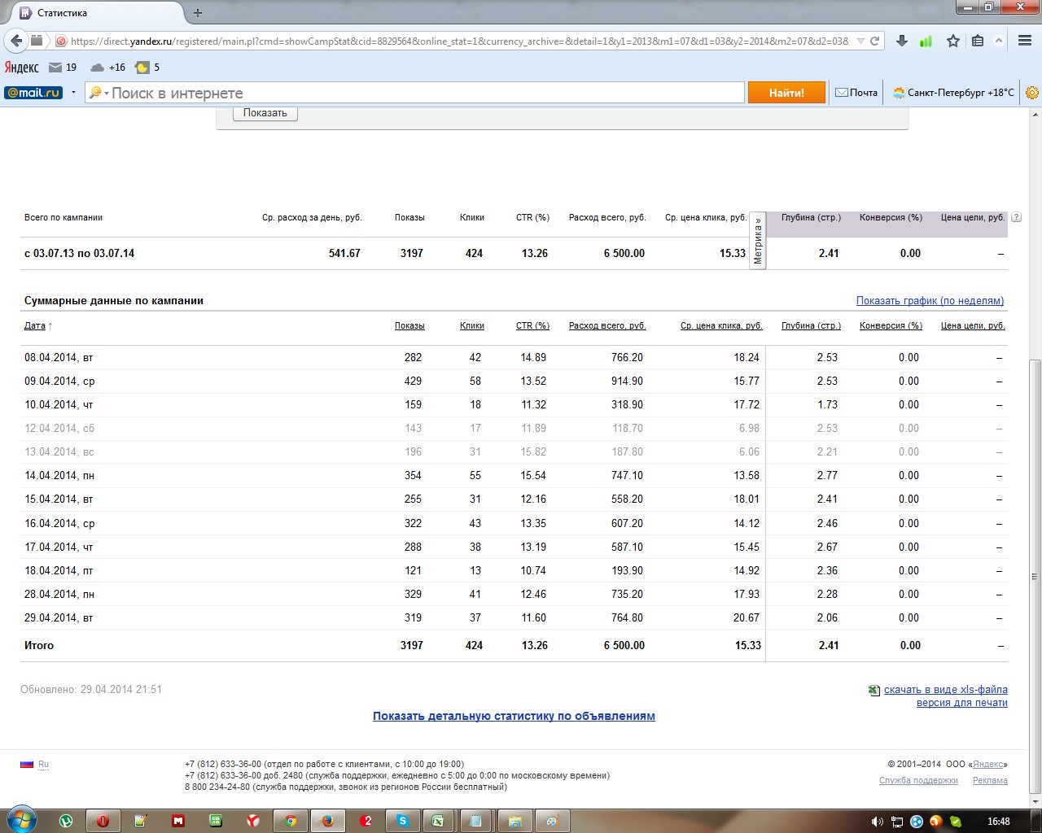The image size is (1042, 833).
Task: Click the Показать button
Action: click(x=265, y=113)
